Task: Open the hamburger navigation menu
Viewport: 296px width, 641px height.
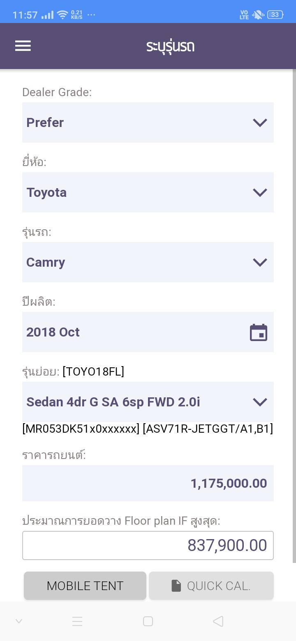Action: coord(23,46)
